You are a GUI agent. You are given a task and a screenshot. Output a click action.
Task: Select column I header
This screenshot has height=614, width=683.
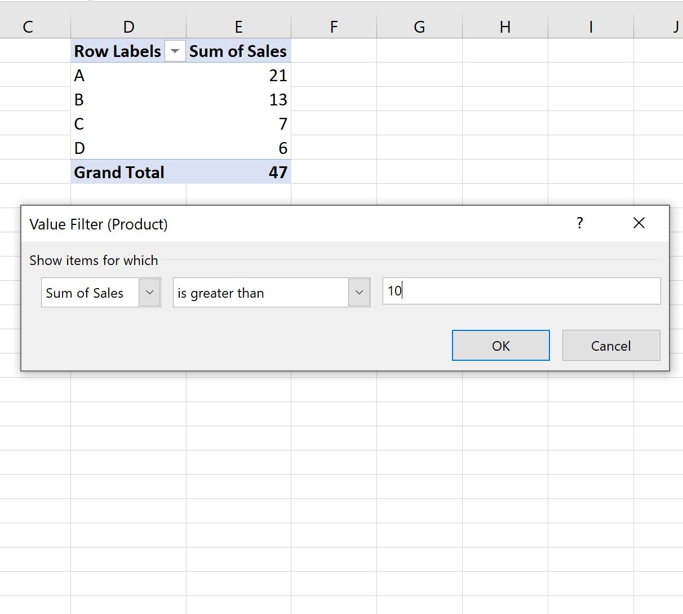tap(591, 26)
